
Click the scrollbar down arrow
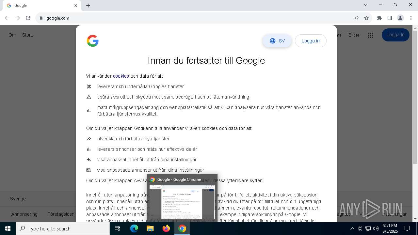point(415,219)
